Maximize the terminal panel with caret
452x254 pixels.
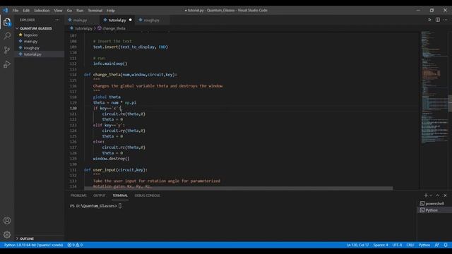438,195
